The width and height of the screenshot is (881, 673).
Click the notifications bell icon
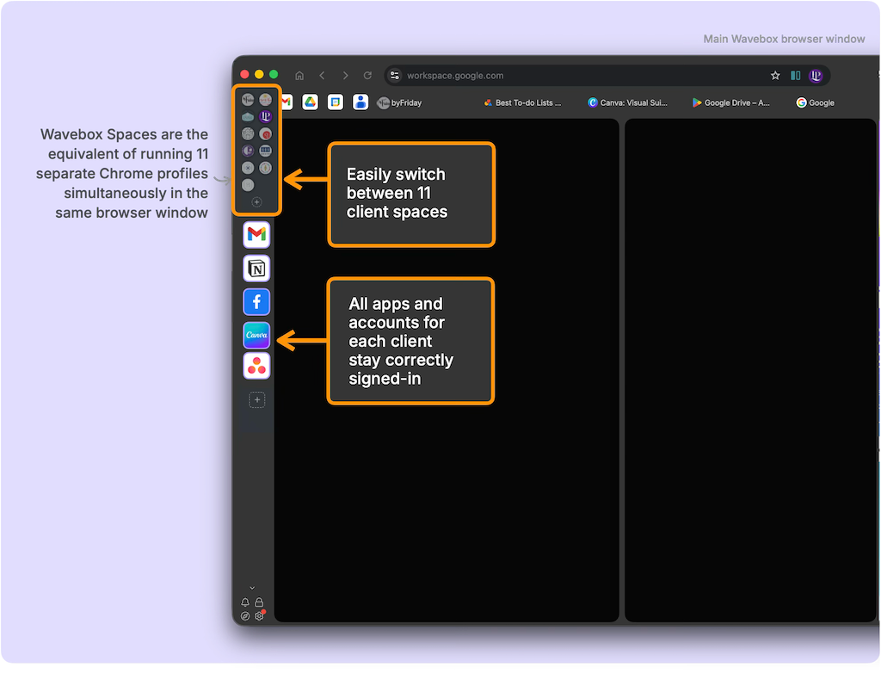(245, 602)
